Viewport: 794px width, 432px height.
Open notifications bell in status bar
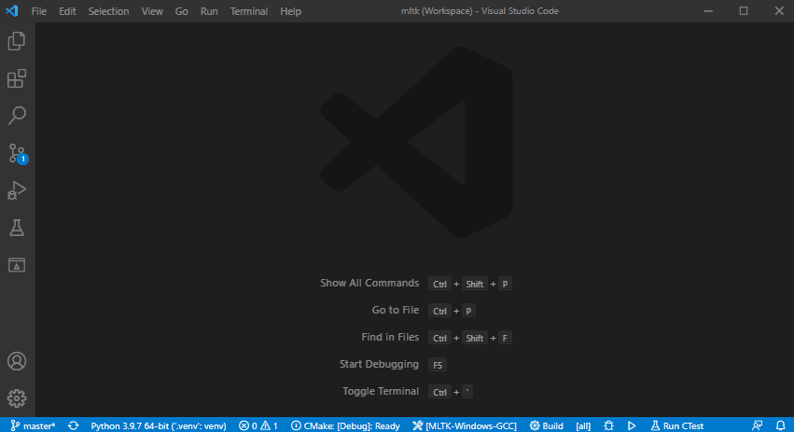tap(780, 425)
